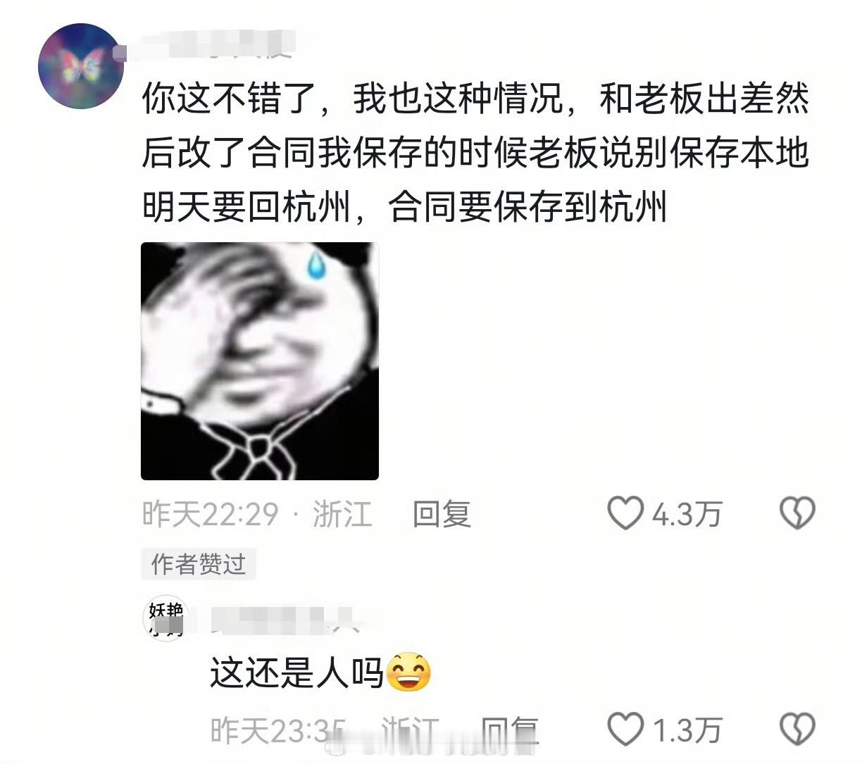The image size is (862, 764).
Task: Open the butterfly avatar commenter's profile
Action: tap(81, 66)
